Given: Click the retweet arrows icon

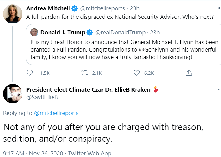Looking at the screenshot, I should [84, 73].
